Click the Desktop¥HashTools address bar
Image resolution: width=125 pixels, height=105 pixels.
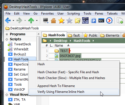[65, 28]
